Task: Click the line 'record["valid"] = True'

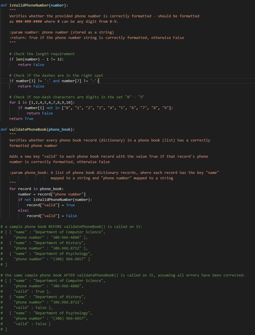Action: pos(51,205)
